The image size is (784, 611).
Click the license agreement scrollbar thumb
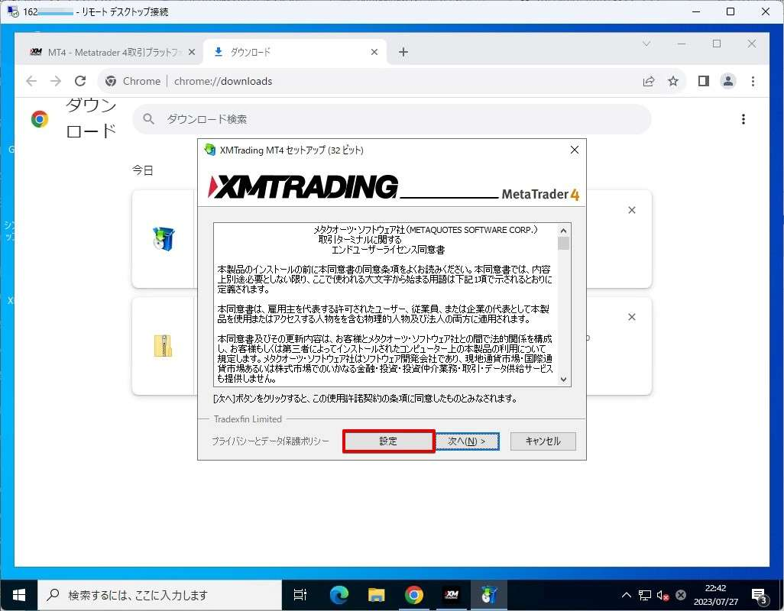point(563,244)
